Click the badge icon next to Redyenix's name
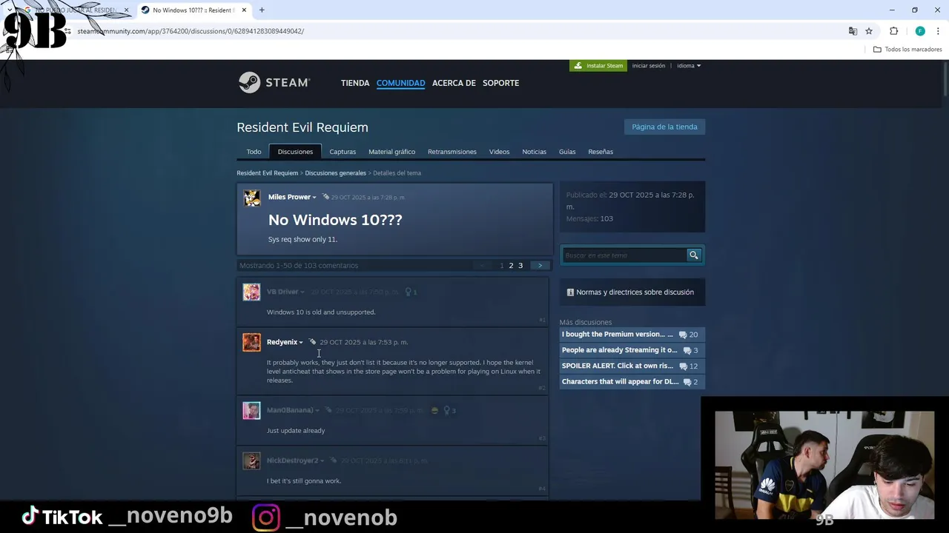Viewport: 949px width, 533px height. point(312,342)
